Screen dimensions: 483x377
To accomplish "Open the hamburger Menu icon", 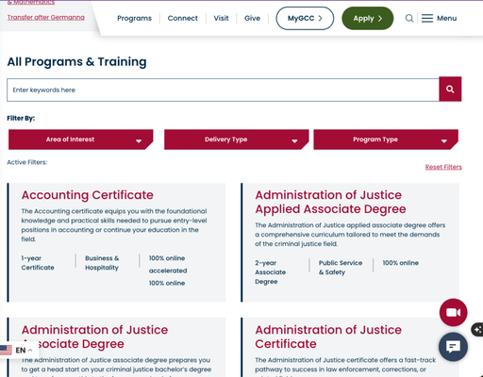I will point(427,18).
